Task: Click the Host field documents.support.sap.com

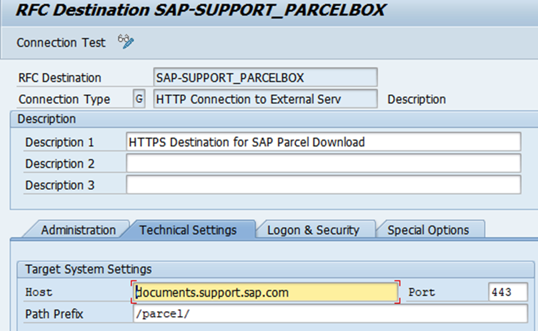Action: coord(266,292)
